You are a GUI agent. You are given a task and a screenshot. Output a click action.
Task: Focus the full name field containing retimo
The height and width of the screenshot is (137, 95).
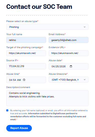(26, 40)
